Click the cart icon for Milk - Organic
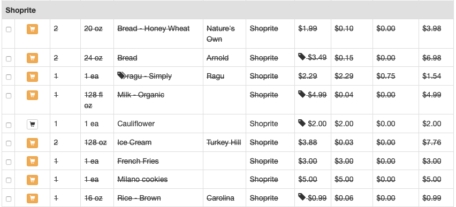456x207 pixels. 32,95
